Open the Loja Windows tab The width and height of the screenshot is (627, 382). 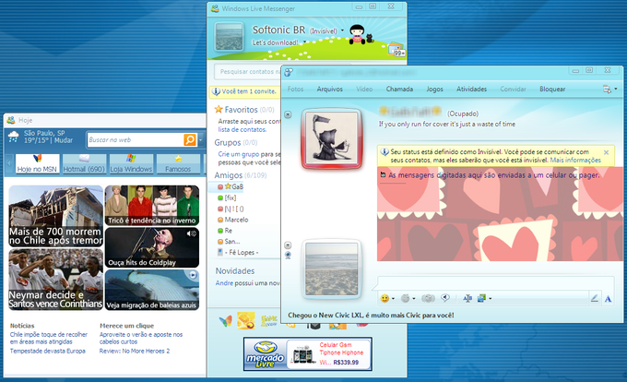tap(131, 163)
